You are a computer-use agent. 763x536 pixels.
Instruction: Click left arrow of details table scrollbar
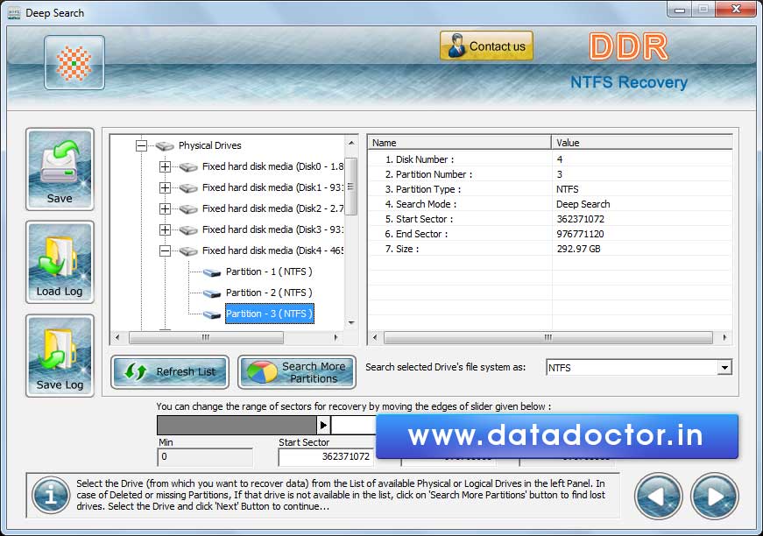(x=375, y=337)
